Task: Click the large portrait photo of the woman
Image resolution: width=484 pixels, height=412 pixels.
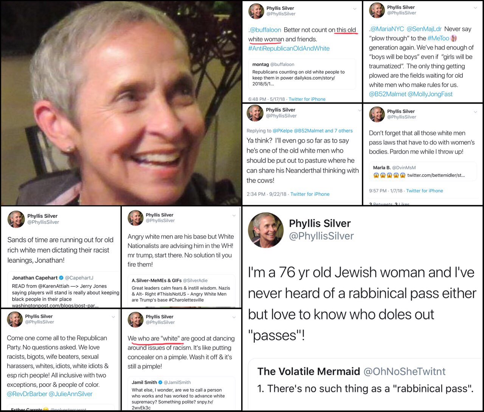Action: coord(121,103)
